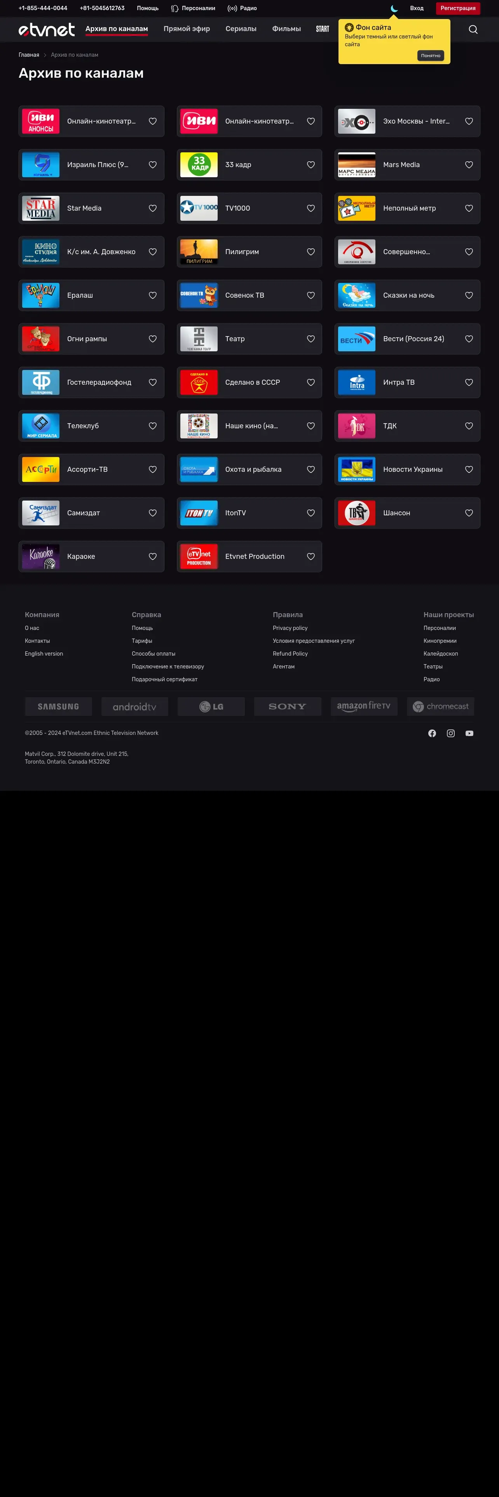This screenshot has width=499, height=1497.
Task: Open Совенок ТВ channel logo
Action: (x=199, y=296)
